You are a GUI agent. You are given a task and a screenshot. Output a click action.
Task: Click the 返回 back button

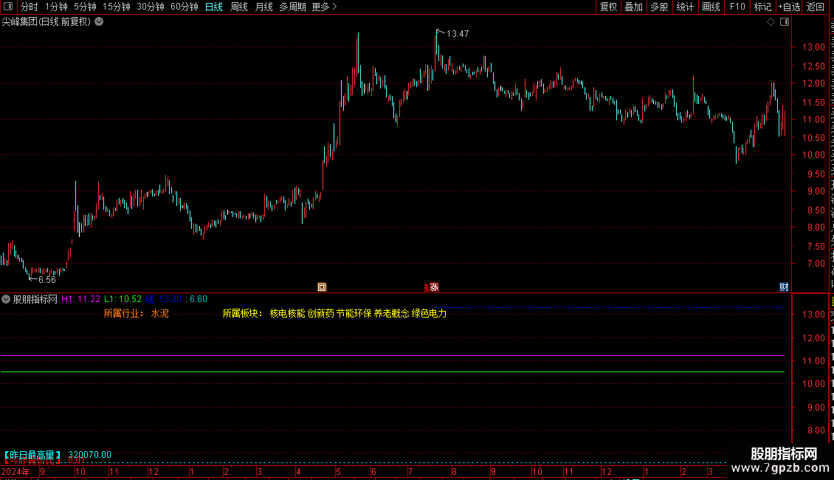coord(815,7)
